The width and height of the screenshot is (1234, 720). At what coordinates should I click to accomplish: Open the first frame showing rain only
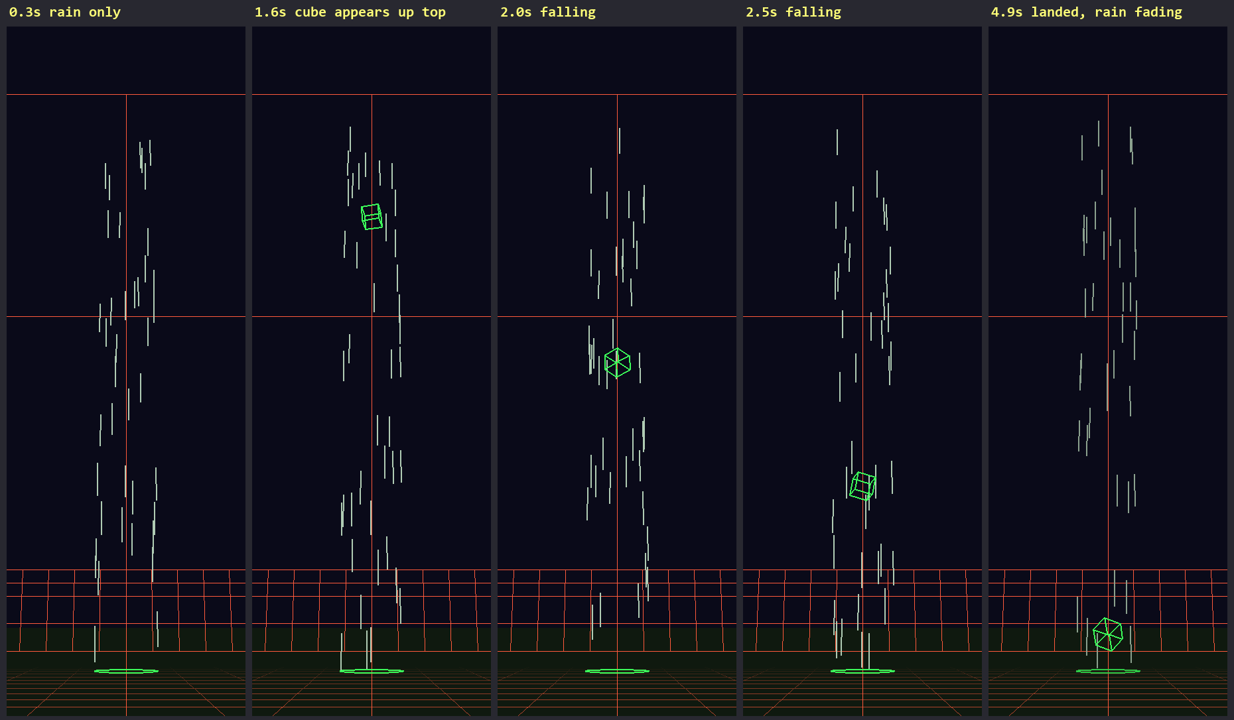tap(126, 371)
